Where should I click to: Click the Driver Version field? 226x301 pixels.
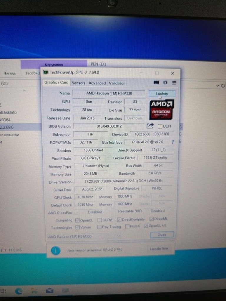(124, 181)
